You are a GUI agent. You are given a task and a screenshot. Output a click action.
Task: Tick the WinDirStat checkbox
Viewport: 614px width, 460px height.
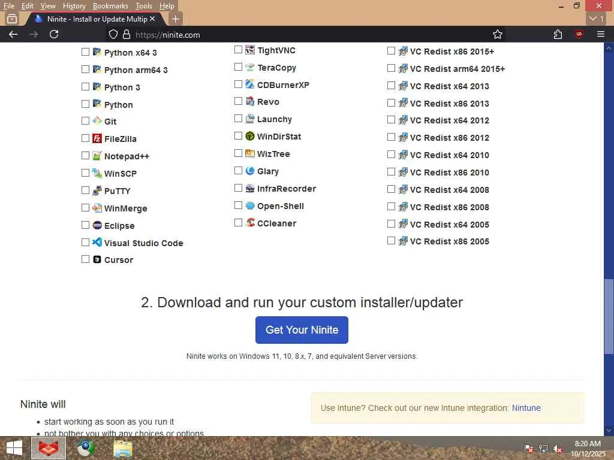pos(238,136)
